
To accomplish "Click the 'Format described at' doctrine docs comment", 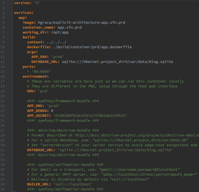I will click(x=113, y=135).
